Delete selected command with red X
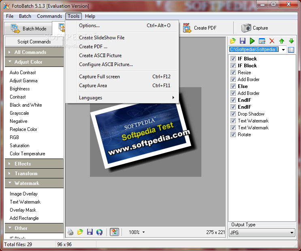Image resolution: width=301 pixels, height=251 pixels. pyautogui.click(x=272, y=41)
